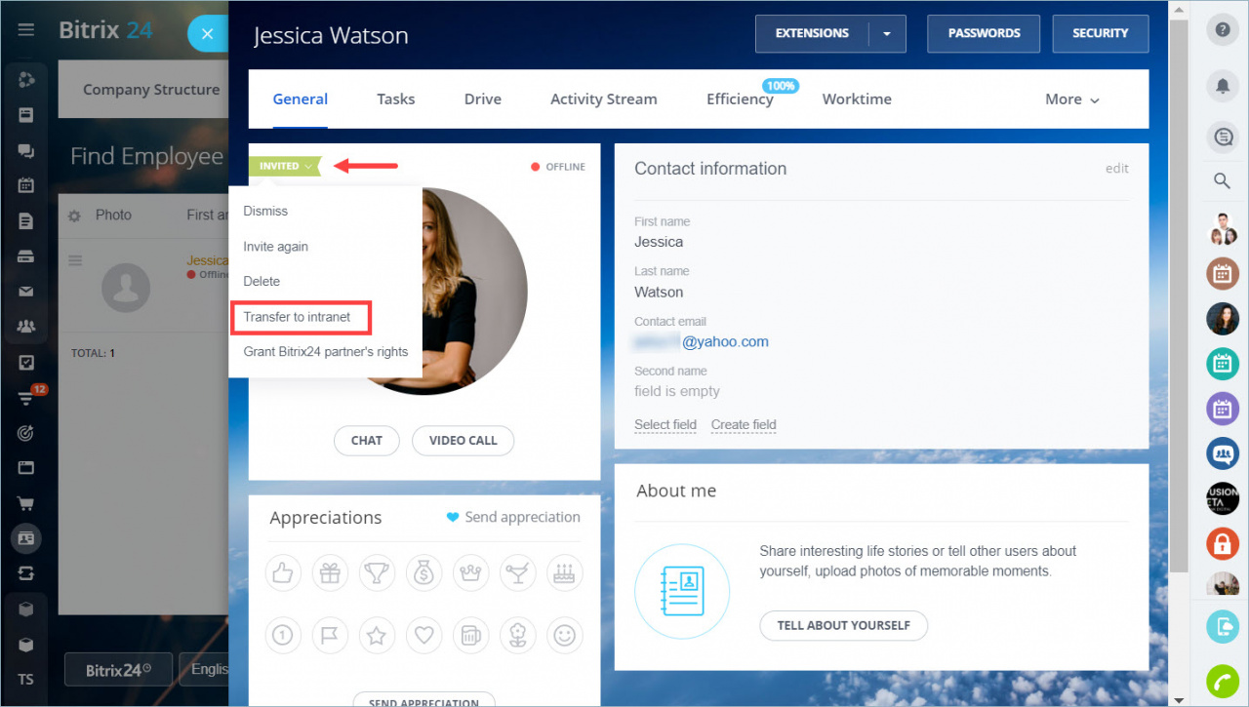
Task: Open the mail envelope icon in left sidebar
Action: tap(26, 292)
